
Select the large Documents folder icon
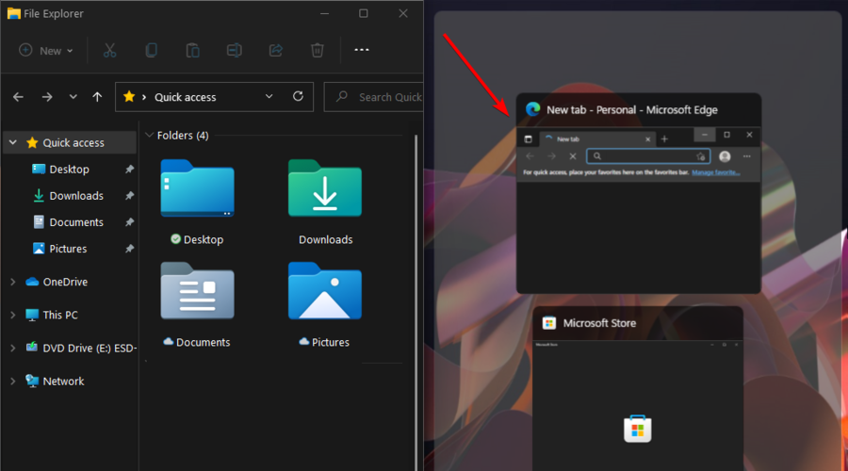[x=197, y=291]
